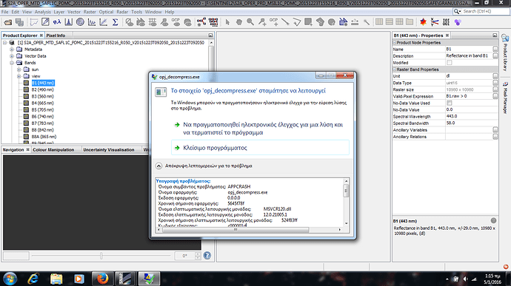This screenshot has width=511, height=286.
Task: Choose the online check for solution option
Action: [x=260, y=129]
